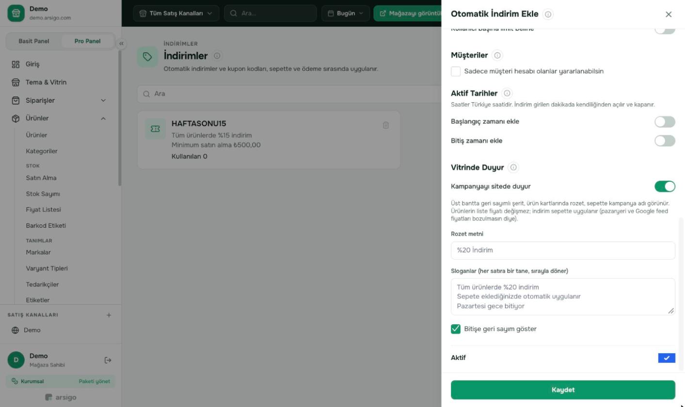Turn off Kampanyayı sitede duyur toggle
The height and width of the screenshot is (407, 685).
[x=665, y=187]
